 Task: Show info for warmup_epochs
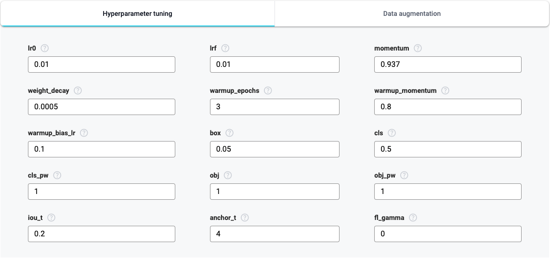pyautogui.click(x=268, y=90)
